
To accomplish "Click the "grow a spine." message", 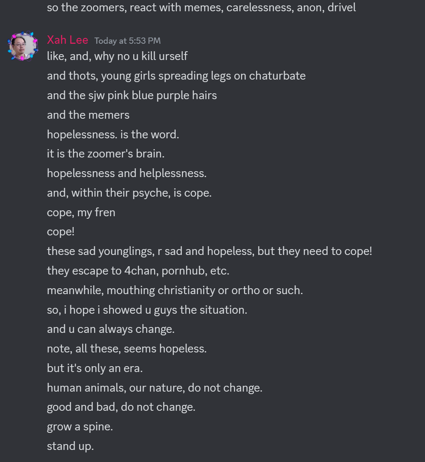I will [x=80, y=427].
